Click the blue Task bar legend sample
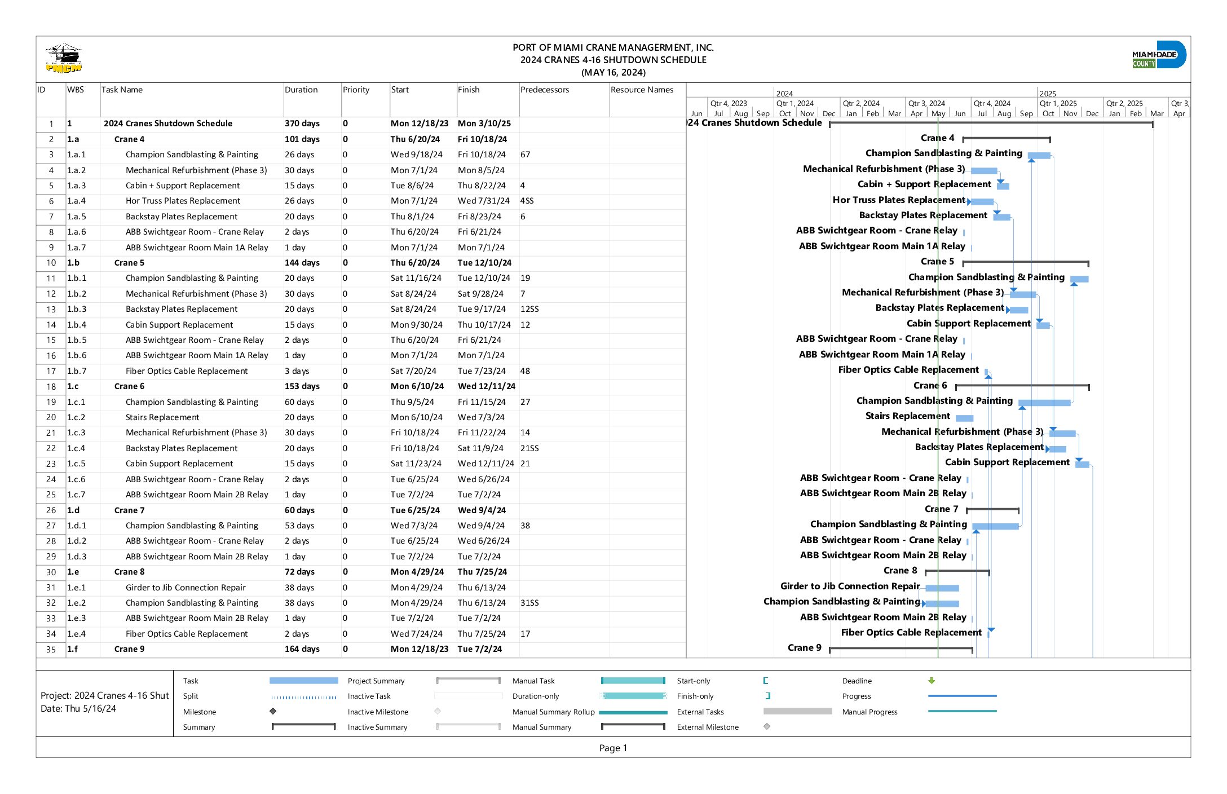The image size is (1227, 794). [304, 681]
